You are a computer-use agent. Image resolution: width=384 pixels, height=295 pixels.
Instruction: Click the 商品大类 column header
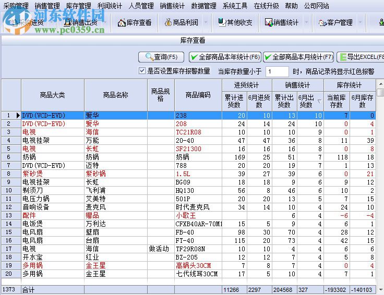pyautogui.click(x=53, y=95)
